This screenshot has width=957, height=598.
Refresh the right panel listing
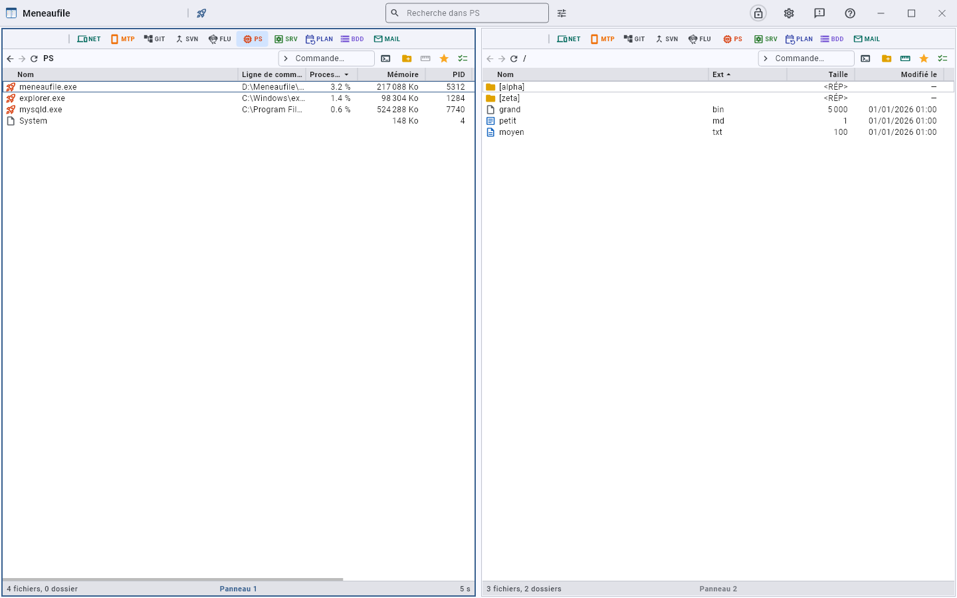pyautogui.click(x=514, y=58)
